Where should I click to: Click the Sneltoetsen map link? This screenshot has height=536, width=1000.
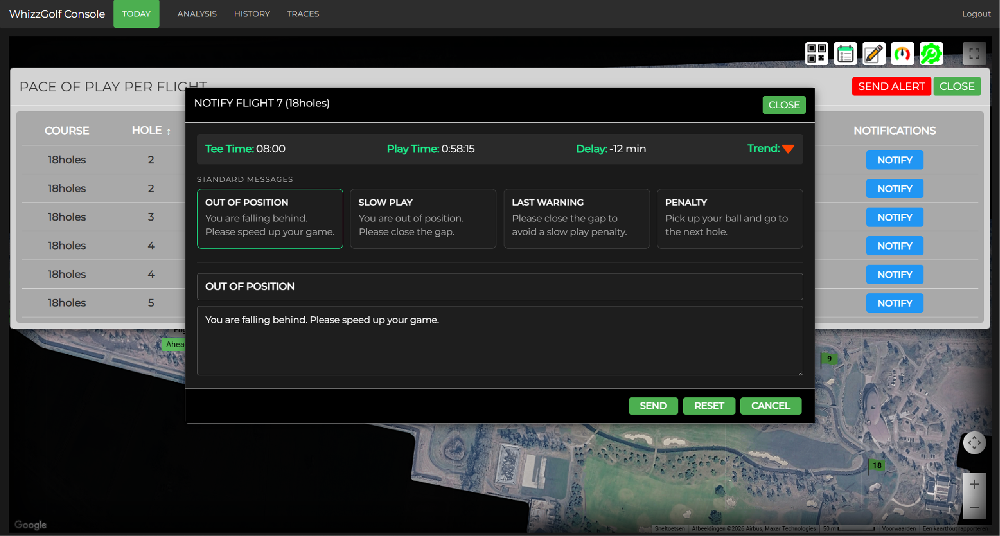(x=670, y=528)
